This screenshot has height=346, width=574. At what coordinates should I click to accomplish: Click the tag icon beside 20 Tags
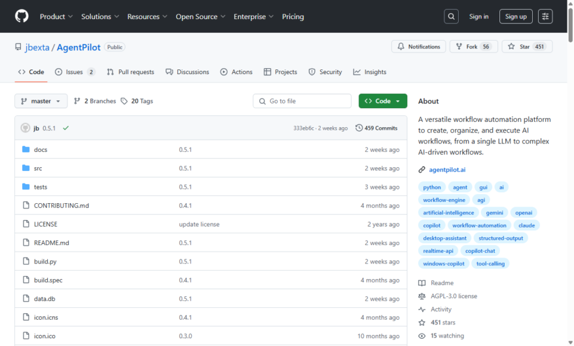pos(124,101)
